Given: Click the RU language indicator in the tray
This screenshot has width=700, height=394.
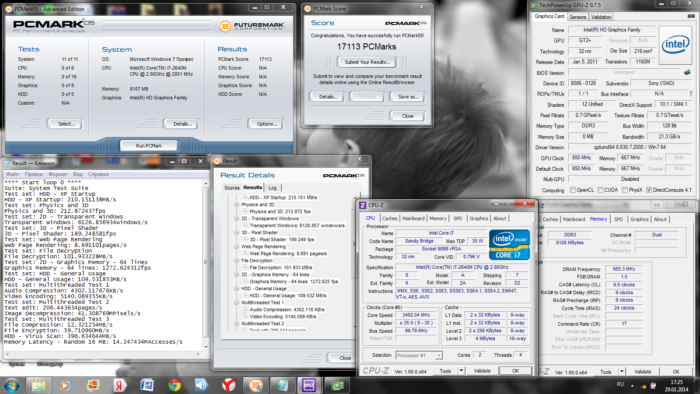Looking at the screenshot, I should pos(620,384).
